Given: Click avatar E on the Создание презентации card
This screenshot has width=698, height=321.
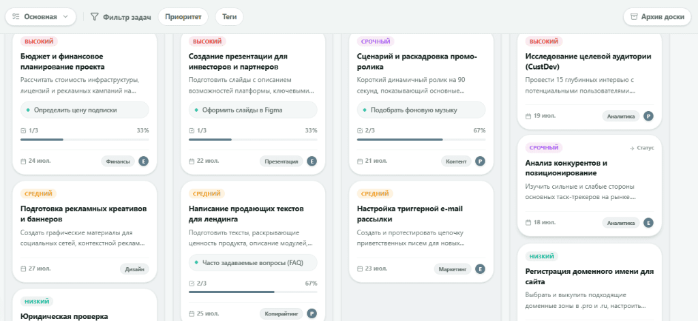Looking at the screenshot, I should coord(312,161).
